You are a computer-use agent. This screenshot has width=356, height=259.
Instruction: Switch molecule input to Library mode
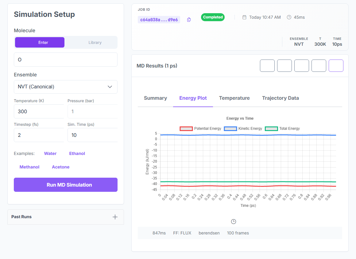95,42
